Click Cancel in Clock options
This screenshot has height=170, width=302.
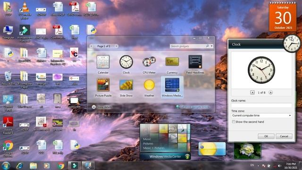(284, 136)
